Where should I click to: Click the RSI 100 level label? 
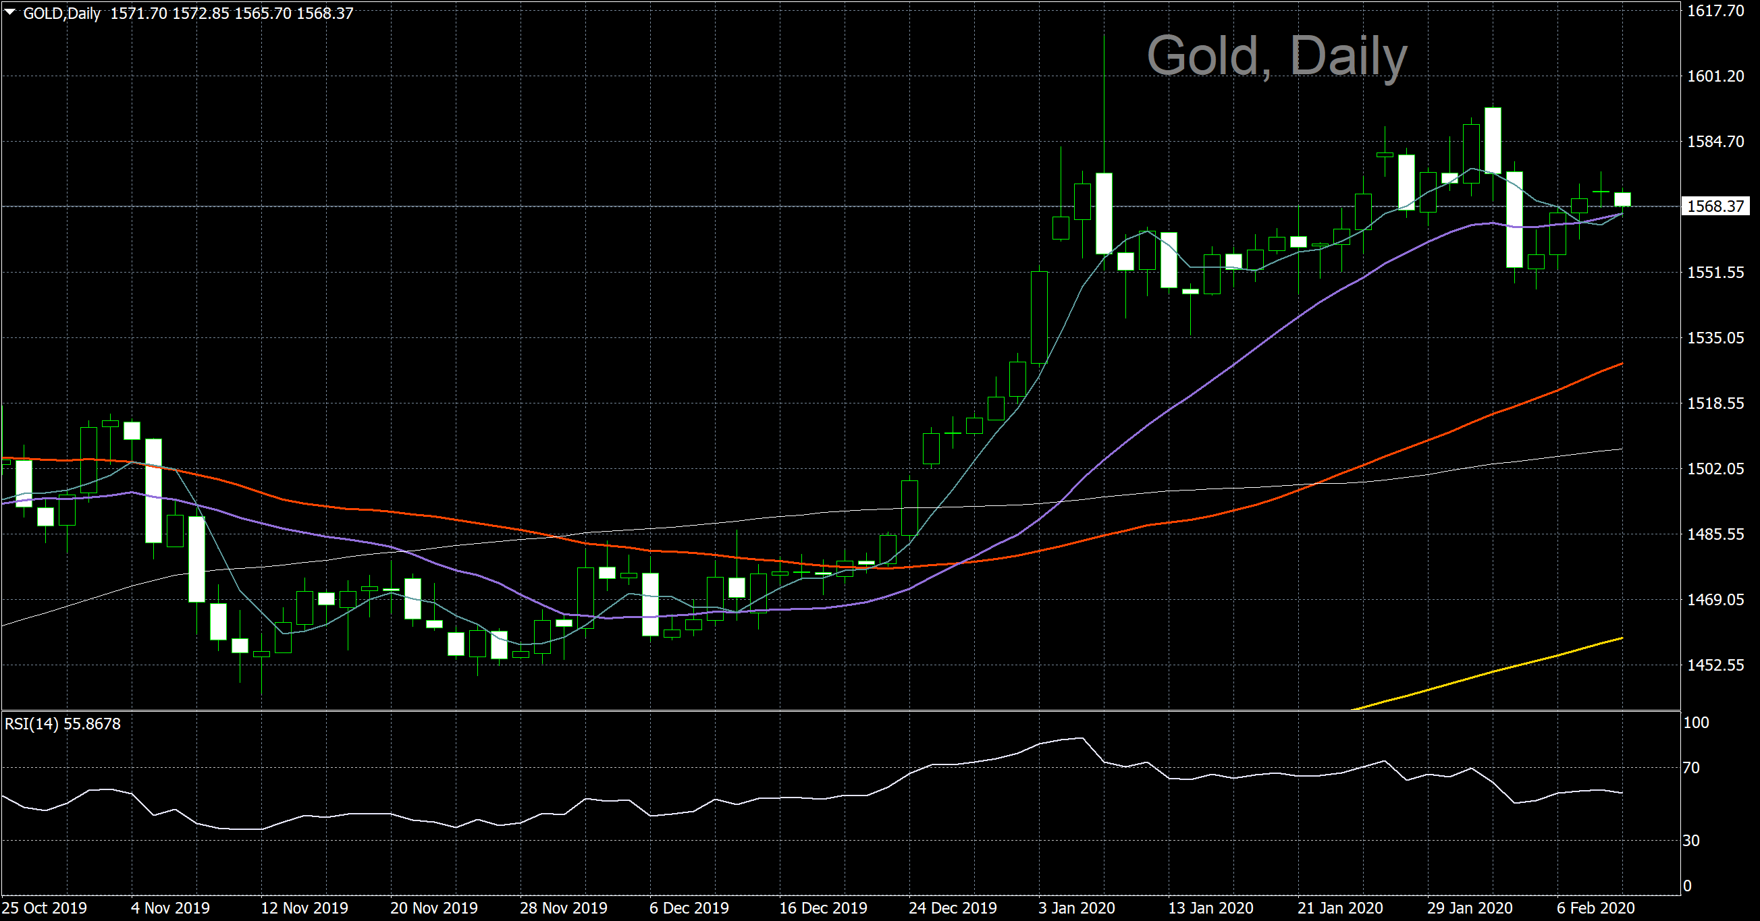1696,723
